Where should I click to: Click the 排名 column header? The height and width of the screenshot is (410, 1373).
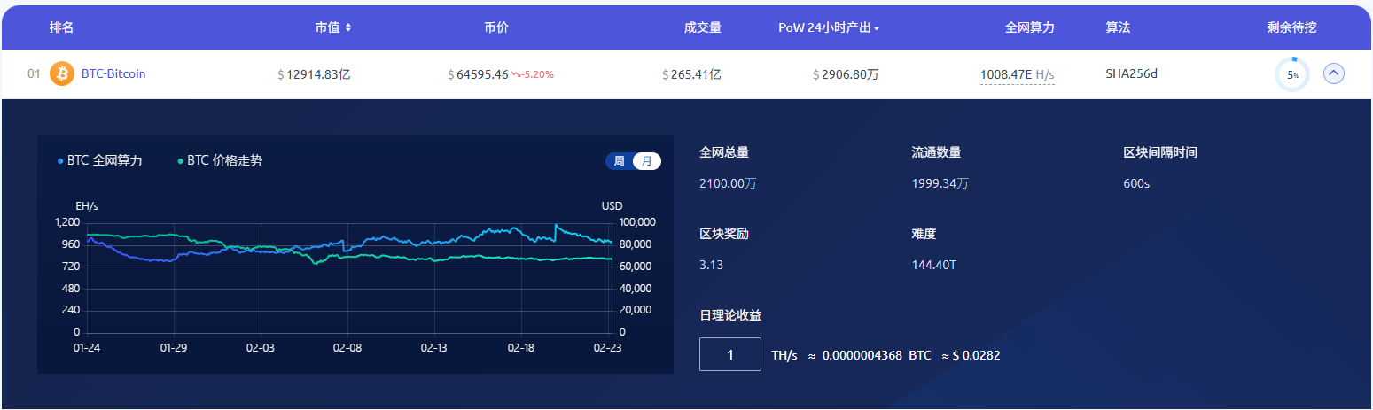[61, 27]
